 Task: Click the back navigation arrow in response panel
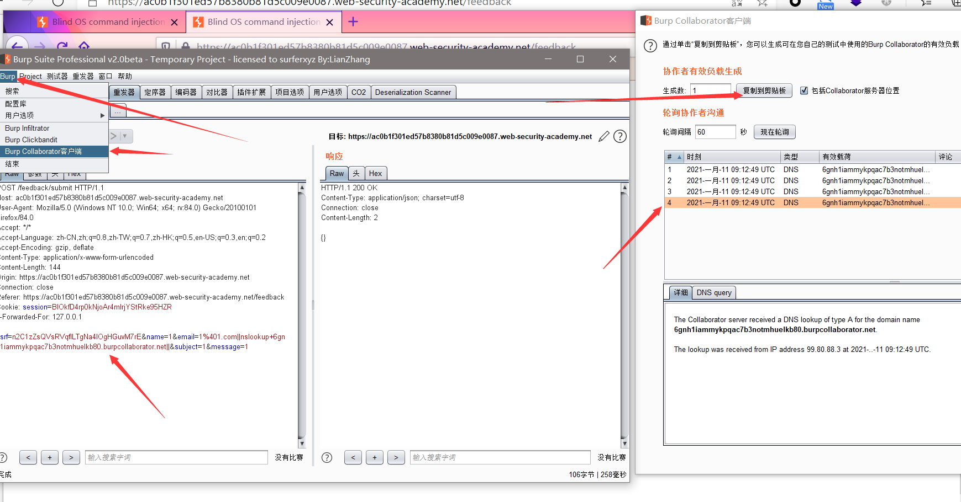[x=353, y=457]
